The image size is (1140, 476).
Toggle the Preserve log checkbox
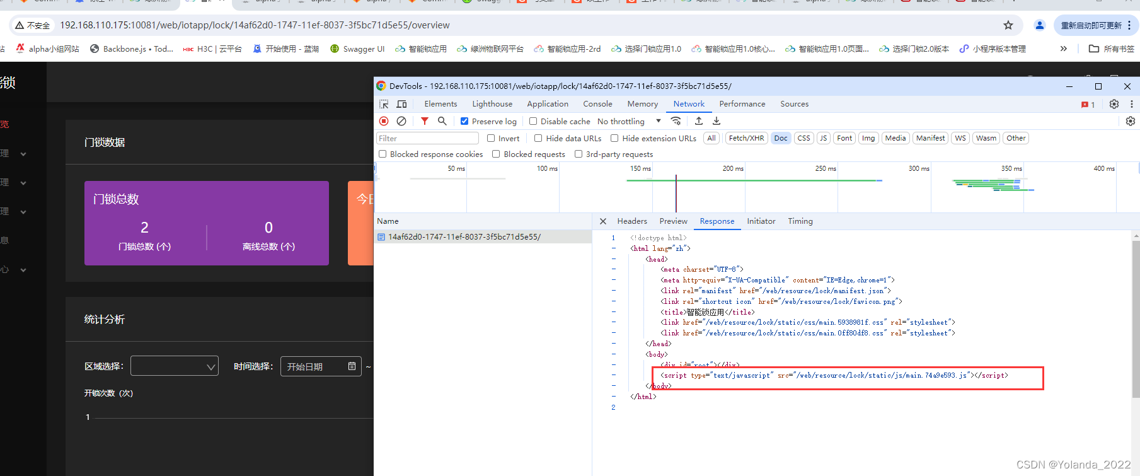(464, 121)
